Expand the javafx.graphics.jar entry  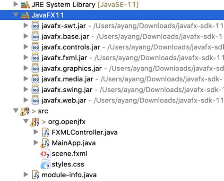(x=26, y=68)
